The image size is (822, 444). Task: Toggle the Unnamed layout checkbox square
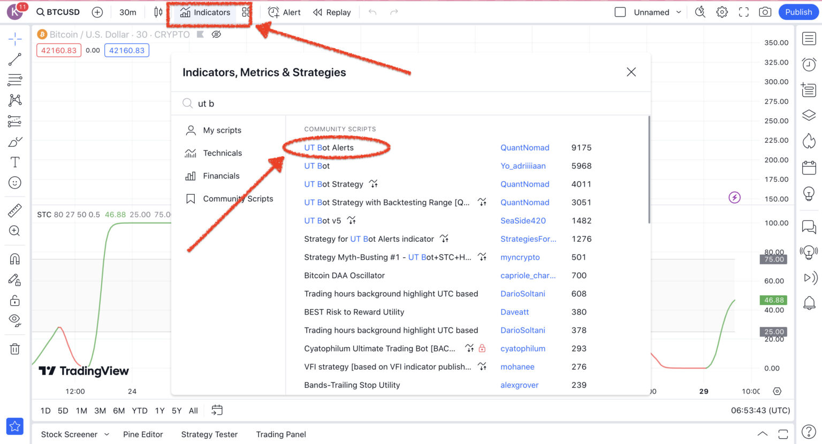point(620,12)
